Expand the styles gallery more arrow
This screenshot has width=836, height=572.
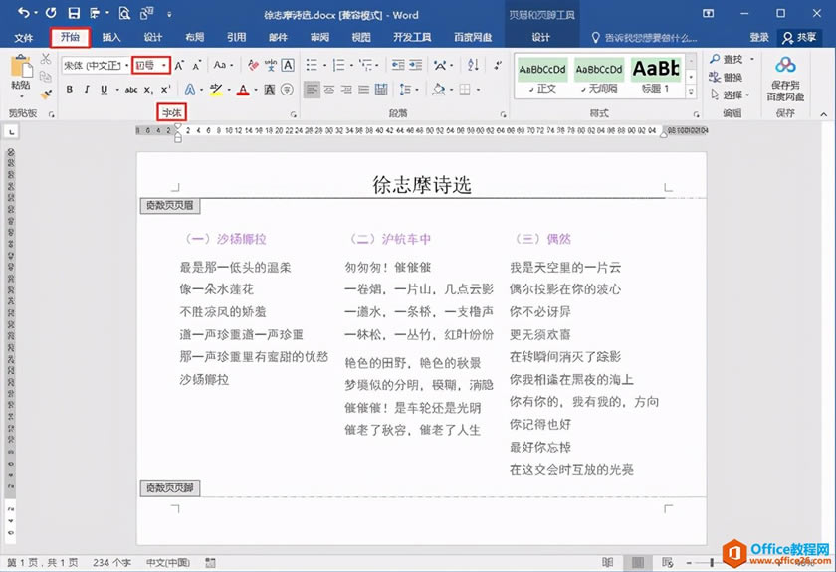[x=691, y=92]
